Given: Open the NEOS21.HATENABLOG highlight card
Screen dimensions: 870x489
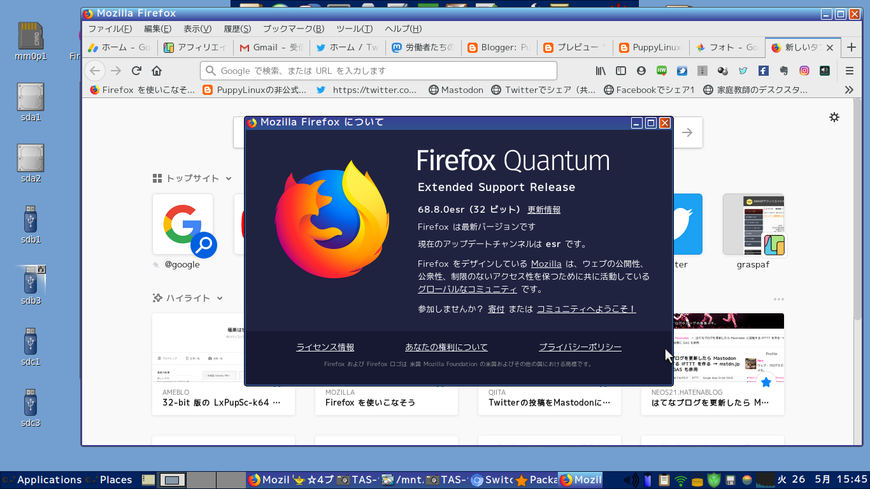Looking at the screenshot, I should (713, 364).
